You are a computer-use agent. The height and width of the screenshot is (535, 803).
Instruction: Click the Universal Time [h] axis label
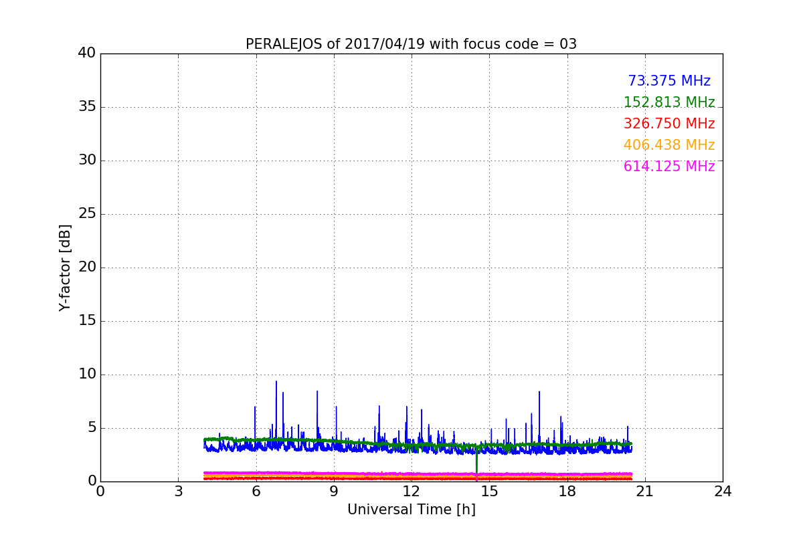click(x=412, y=510)
